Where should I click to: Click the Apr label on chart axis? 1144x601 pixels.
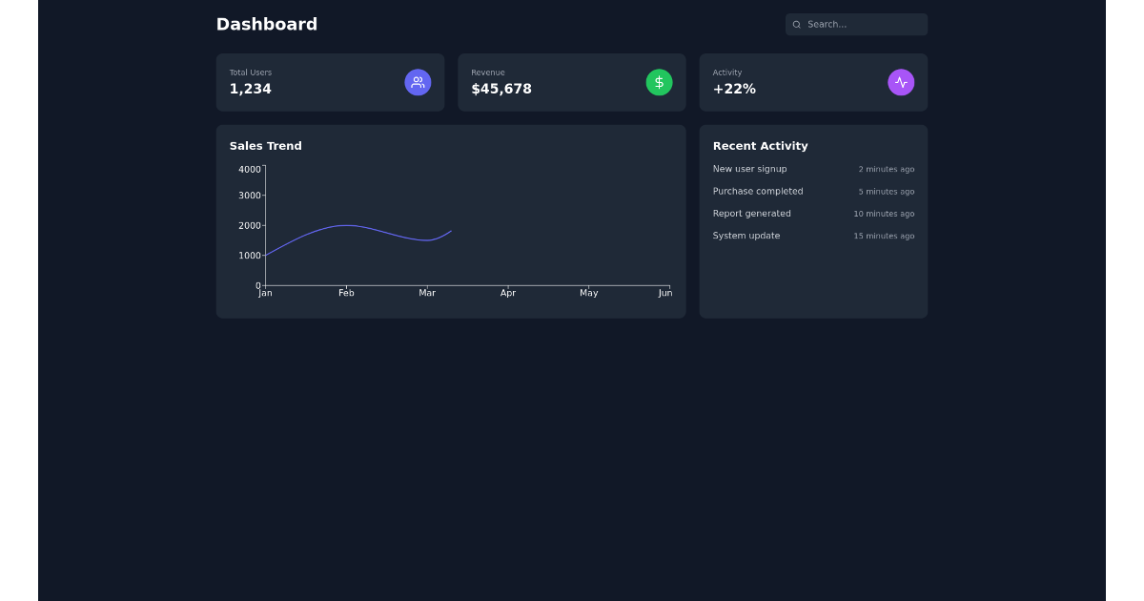click(508, 294)
